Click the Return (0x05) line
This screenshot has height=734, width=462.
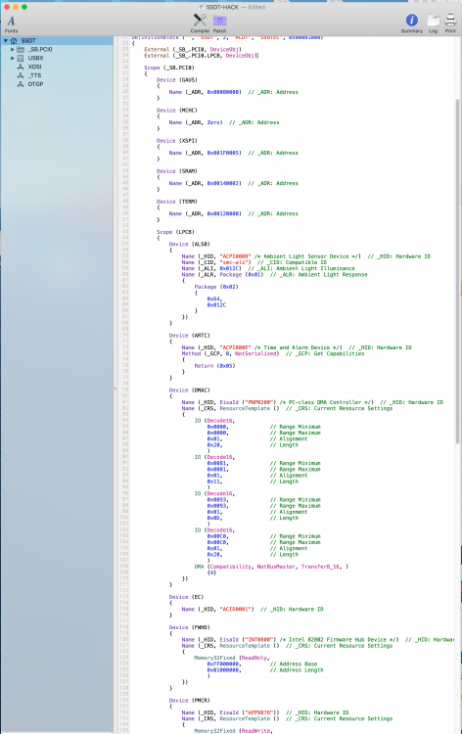point(215,366)
